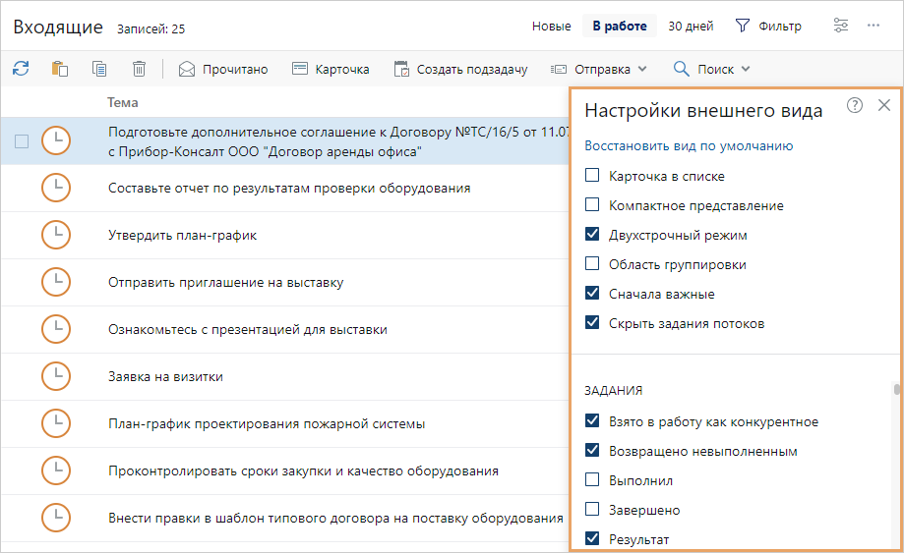This screenshot has width=904, height=553.
Task: Click the Создать подзадачу button
Action: 460,69
